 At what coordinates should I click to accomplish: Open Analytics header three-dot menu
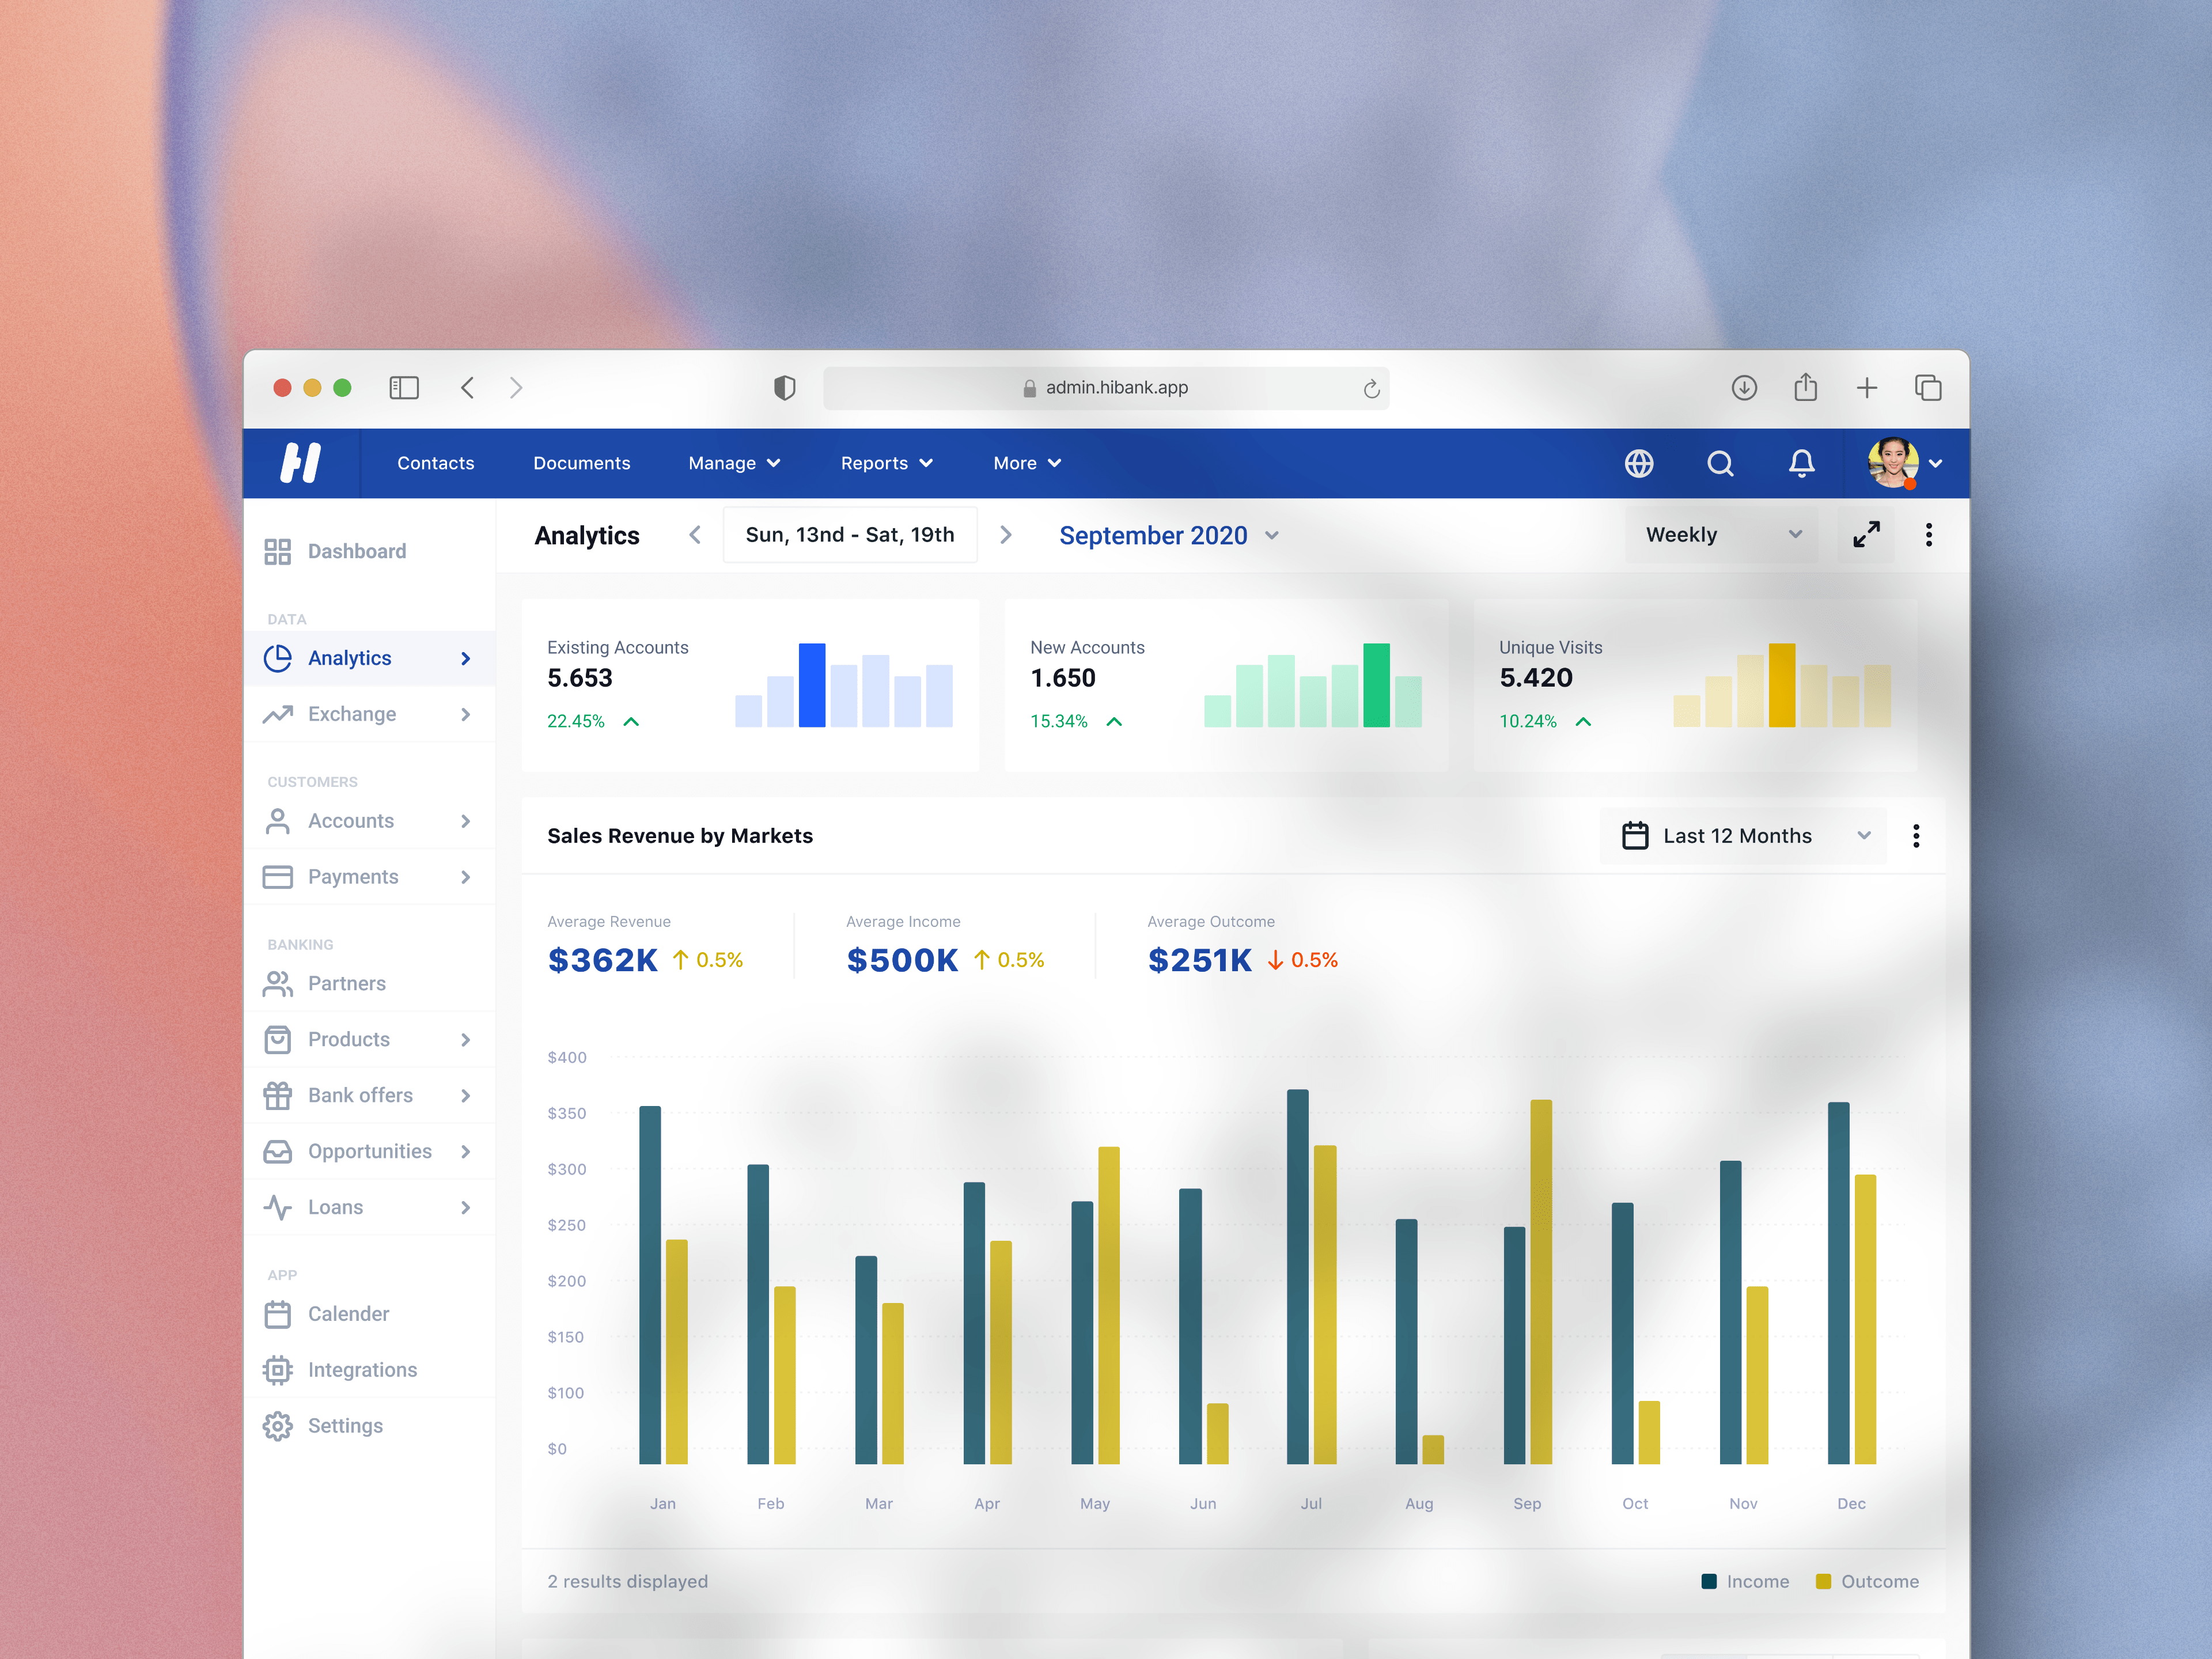[1929, 535]
